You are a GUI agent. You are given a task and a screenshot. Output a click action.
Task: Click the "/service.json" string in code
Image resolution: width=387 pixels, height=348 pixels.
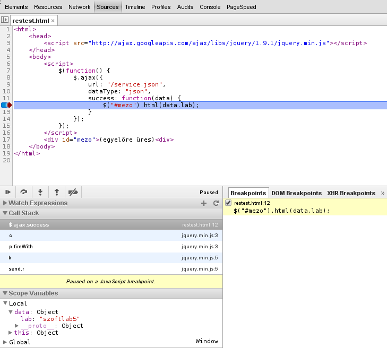tap(134, 84)
